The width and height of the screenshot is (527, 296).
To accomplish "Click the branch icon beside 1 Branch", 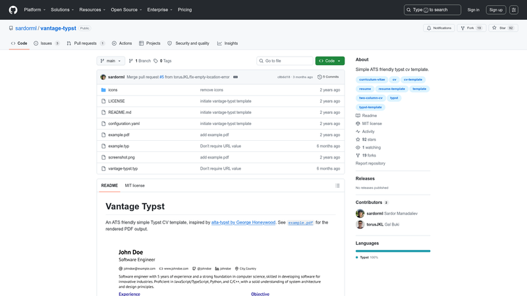I will [x=130, y=61].
